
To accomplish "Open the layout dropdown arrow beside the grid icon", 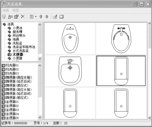I will [36, 17].
